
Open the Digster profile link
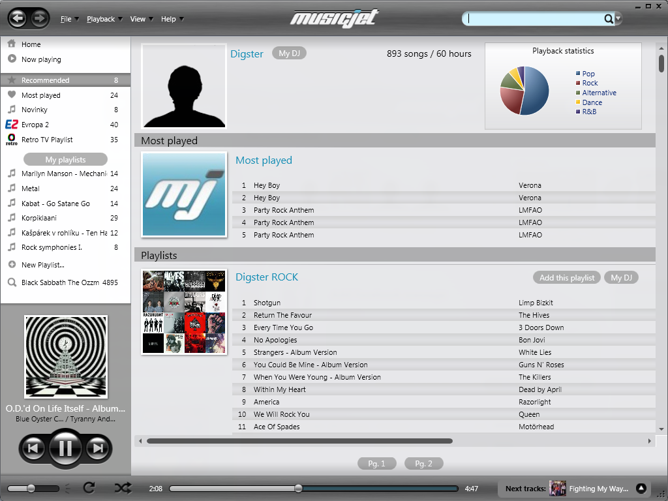click(247, 53)
